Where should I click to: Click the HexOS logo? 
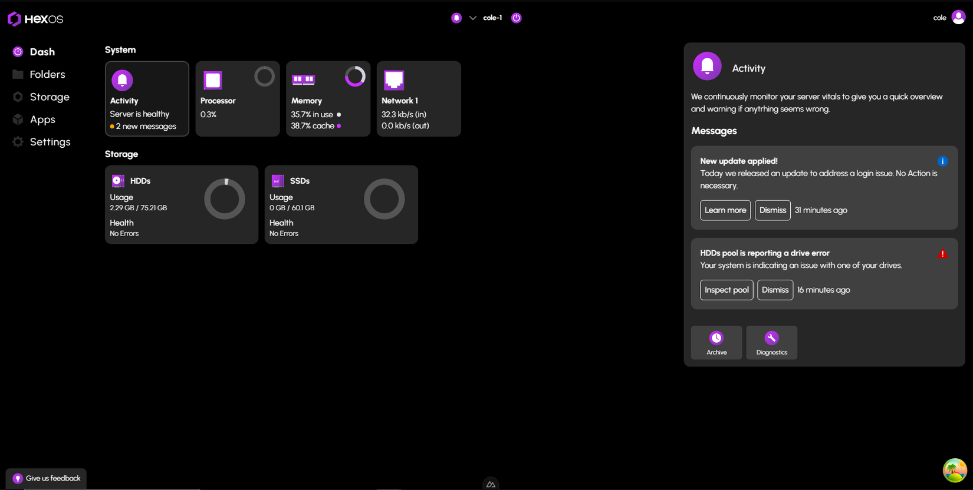click(35, 19)
